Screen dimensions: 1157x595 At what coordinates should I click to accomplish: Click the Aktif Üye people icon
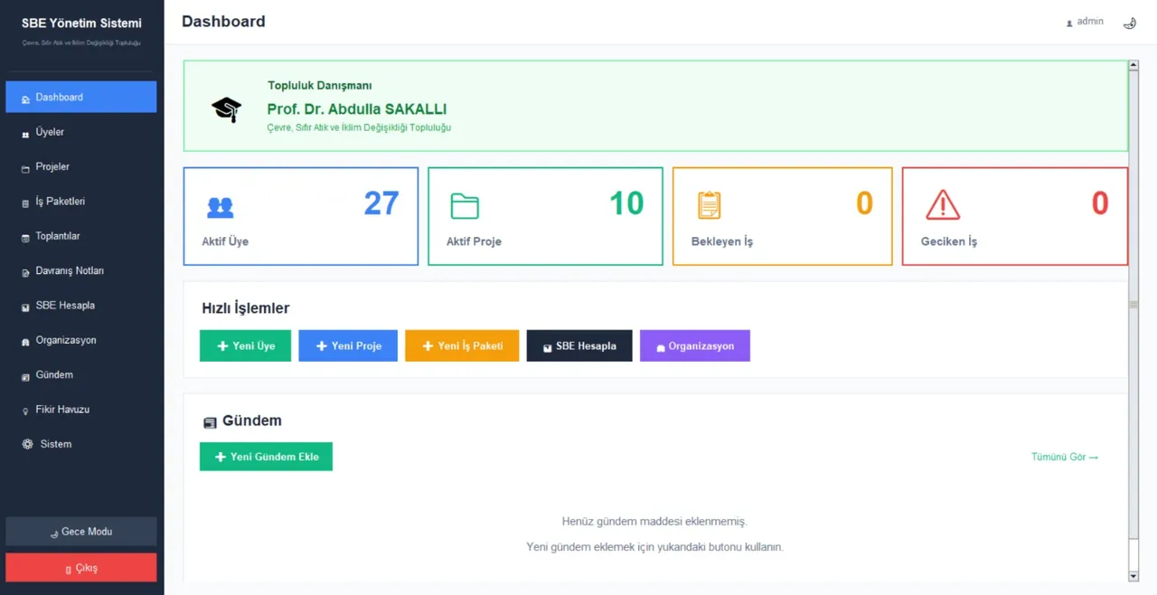(x=220, y=207)
